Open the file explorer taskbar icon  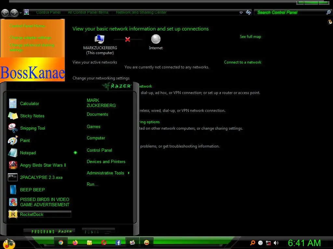tap(89, 243)
